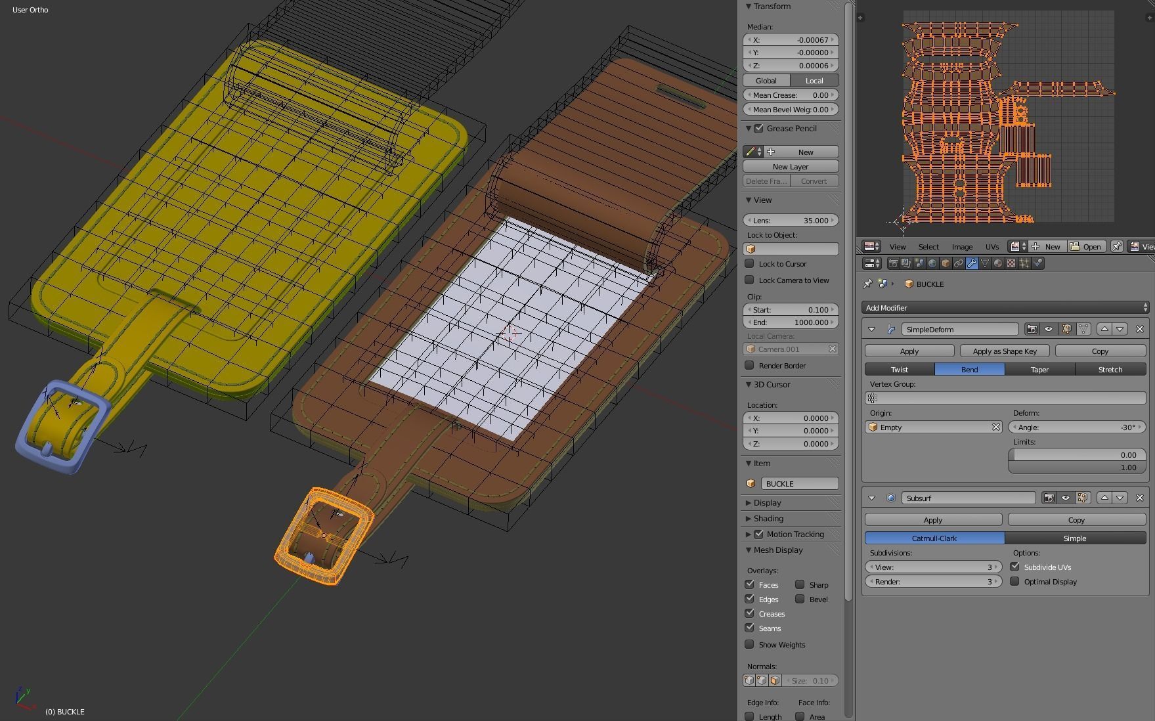The width and height of the screenshot is (1155, 721).
Task: Toggle SimpleDeform render camera icon
Action: tap(1032, 329)
